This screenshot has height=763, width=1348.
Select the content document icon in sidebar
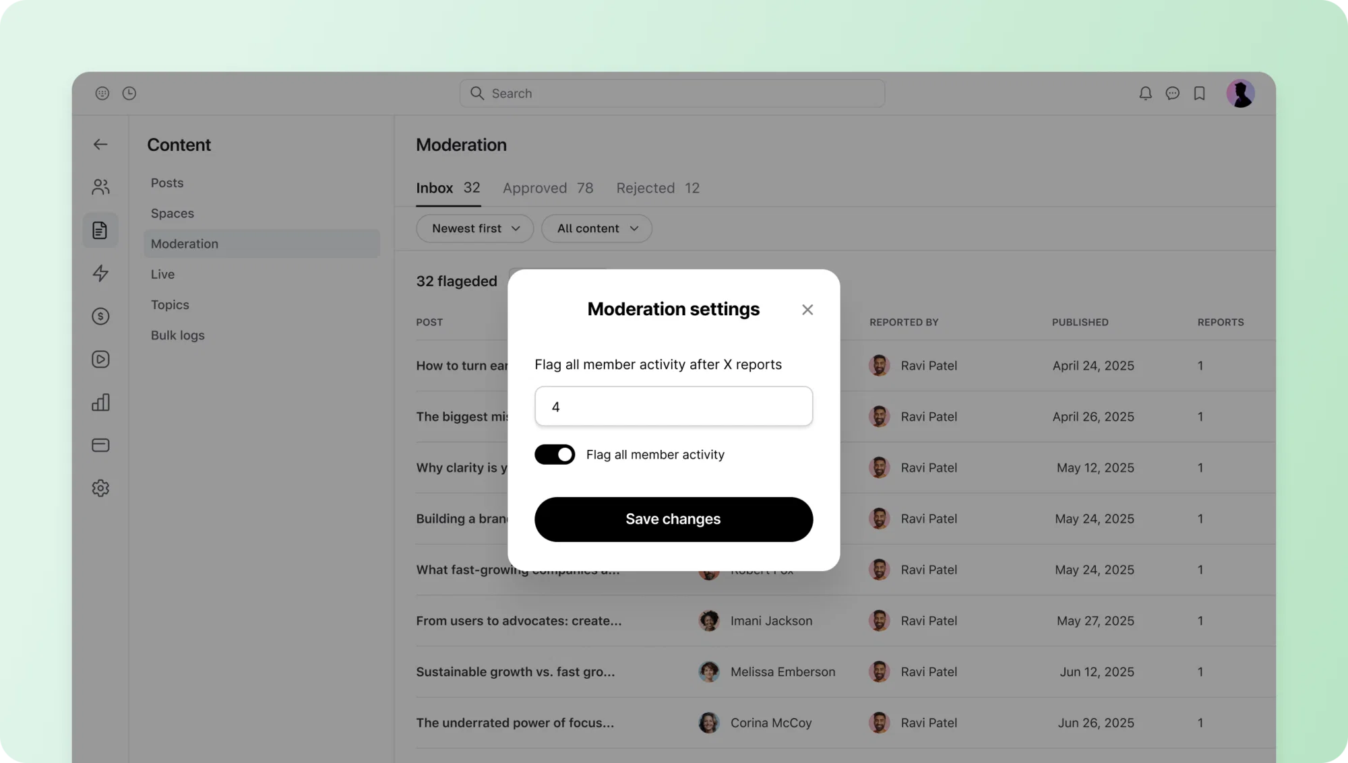tap(100, 230)
